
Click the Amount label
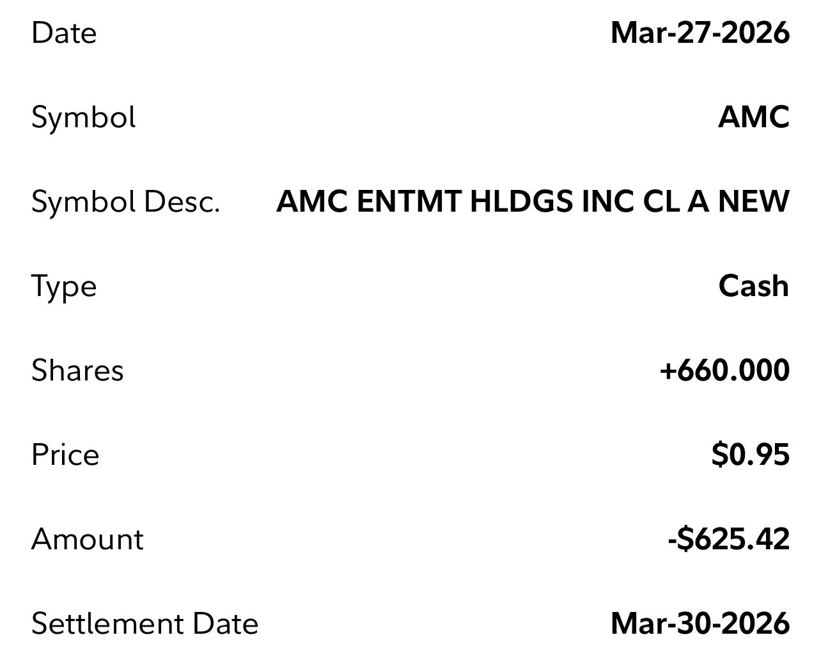coord(88,540)
